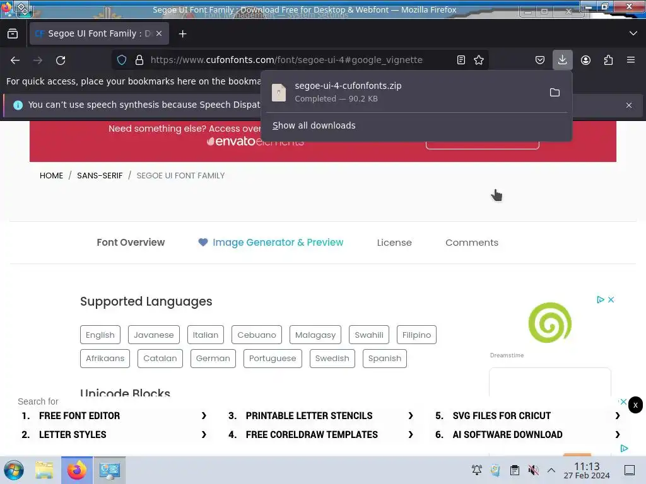Click the Javanese language tag
646x484 pixels.
[154, 335]
